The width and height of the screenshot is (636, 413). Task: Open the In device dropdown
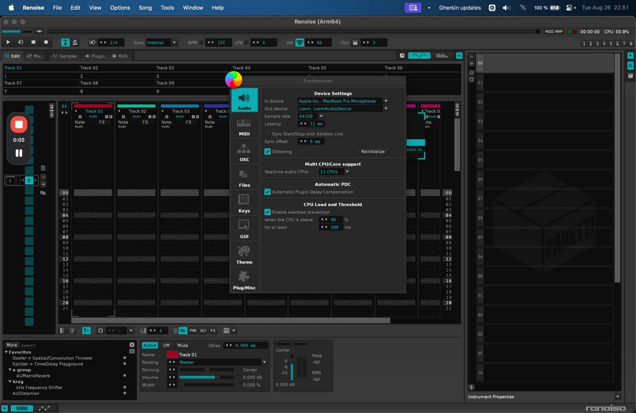[x=343, y=101]
